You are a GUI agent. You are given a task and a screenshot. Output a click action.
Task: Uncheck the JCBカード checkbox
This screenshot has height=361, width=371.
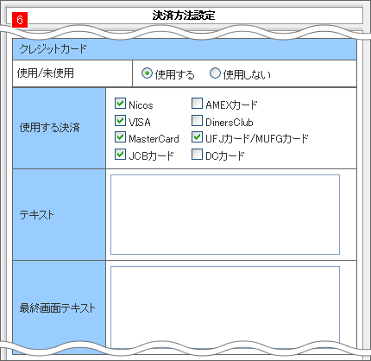tap(120, 155)
